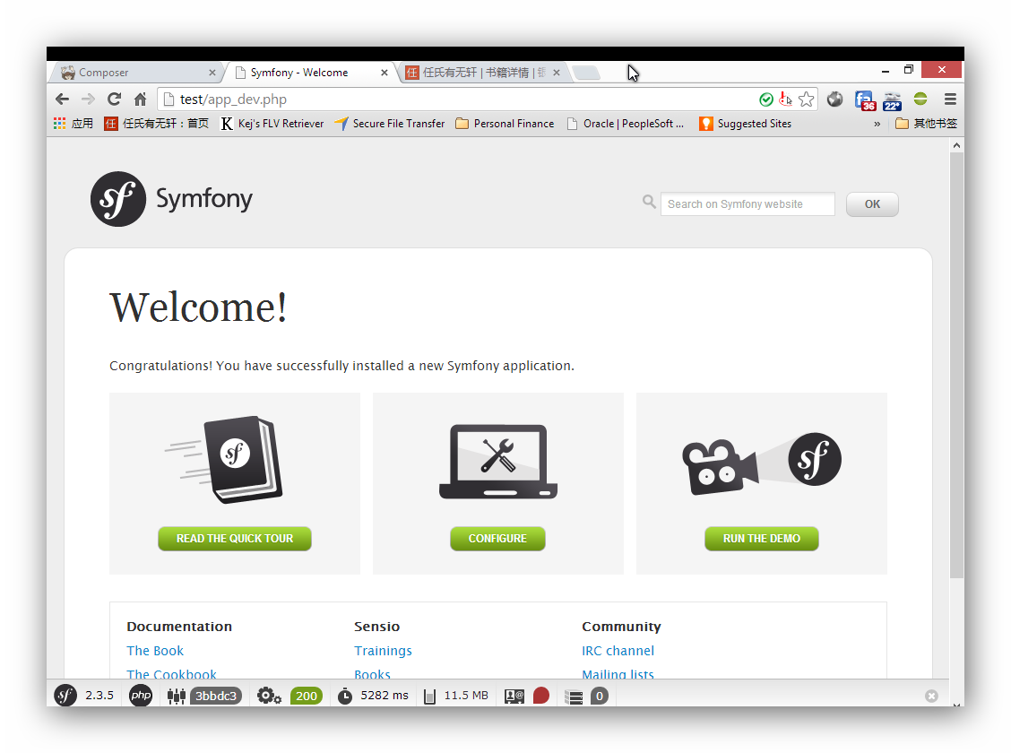Click the green striped circle extension icon
The image size is (1011, 753).
tap(920, 100)
